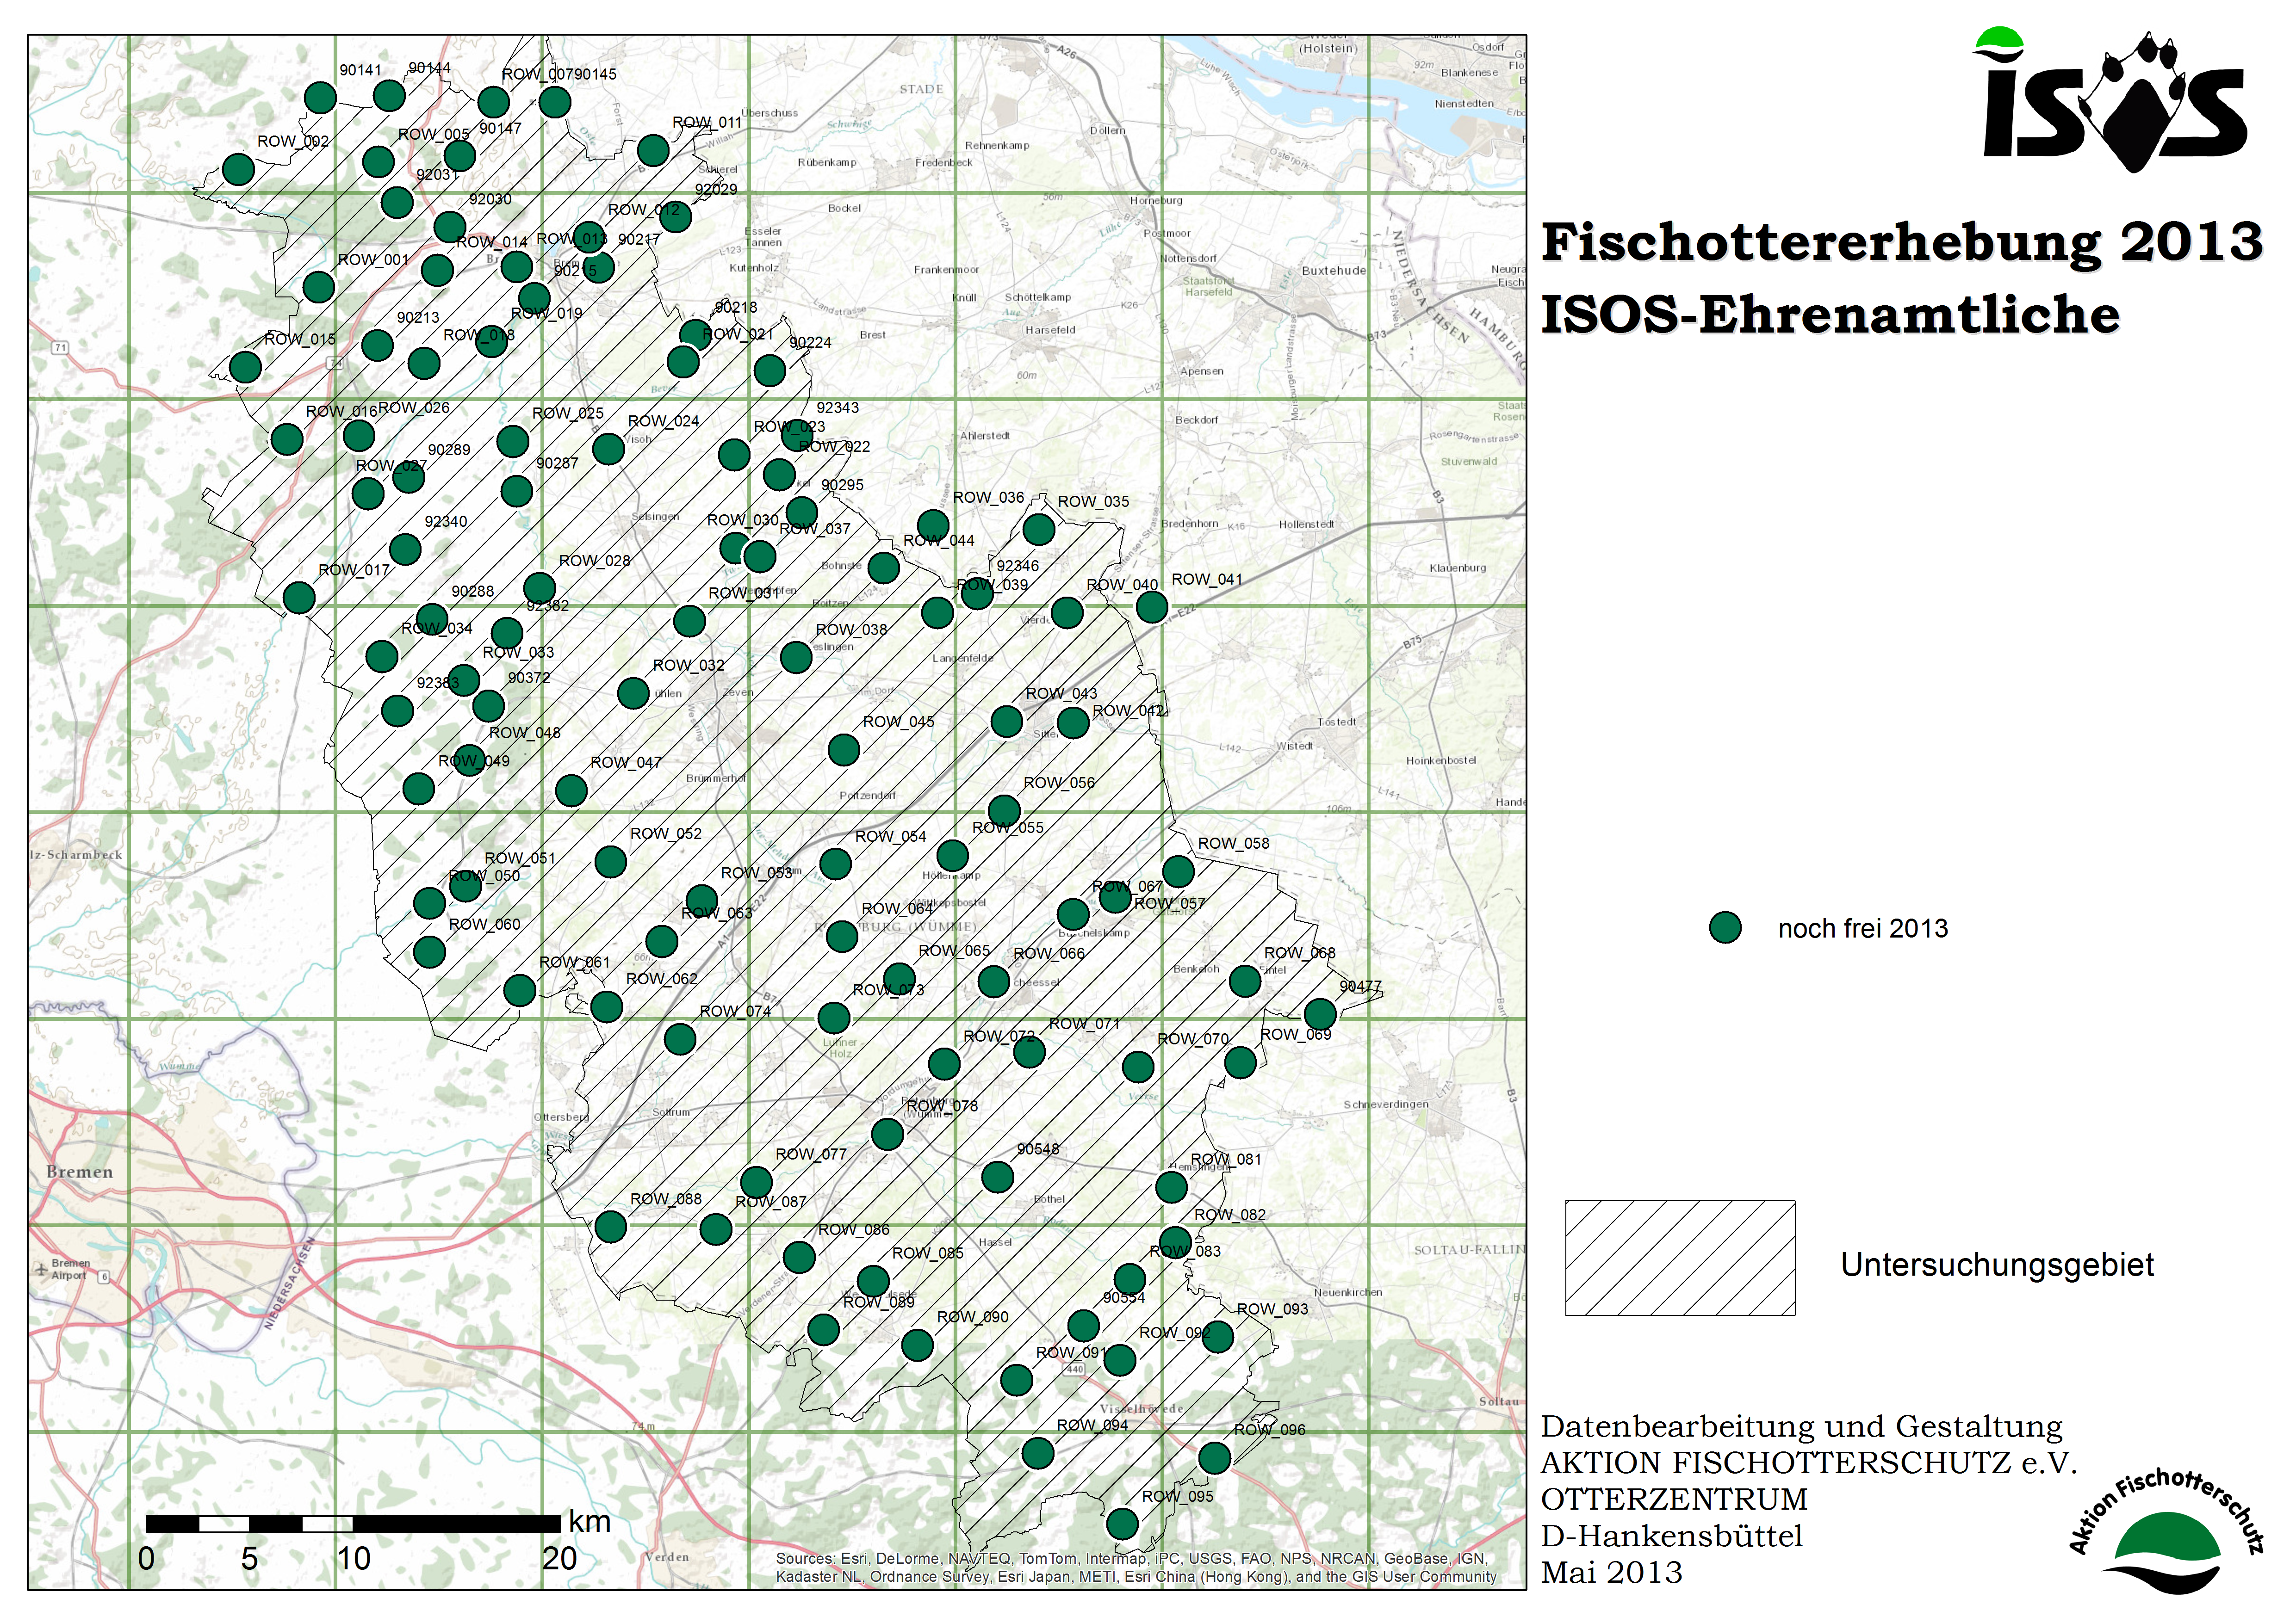Click the map point labeled ROW_078

(x=888, y=1134)
